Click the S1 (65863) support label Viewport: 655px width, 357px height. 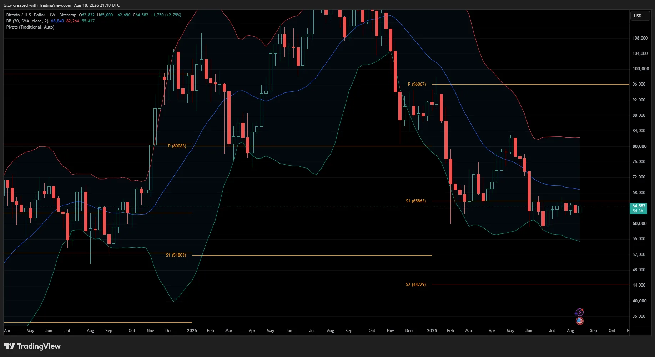coord(416,201)
